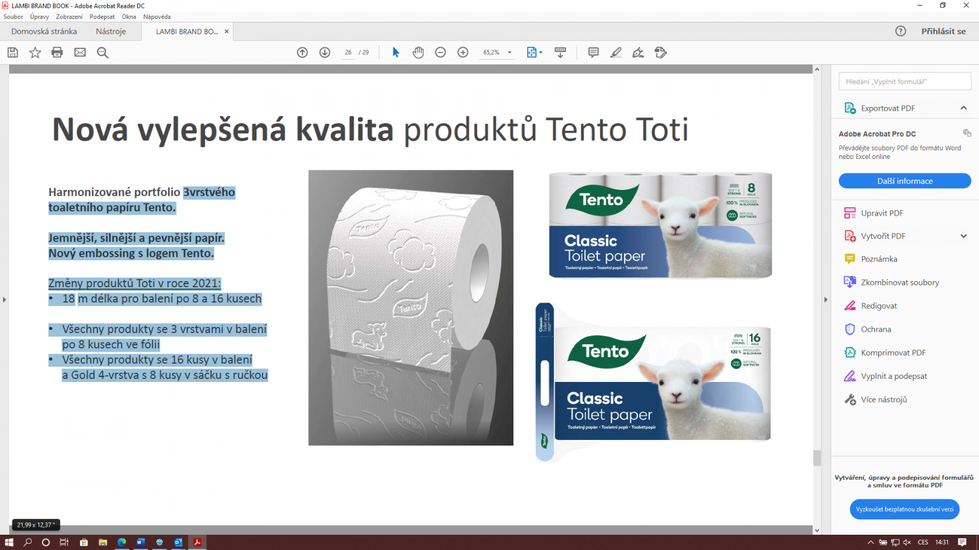The height and width of the screenshot is (550, 979).
Task: Switch to Domovská stránka tab
Action: coord(44,31)
